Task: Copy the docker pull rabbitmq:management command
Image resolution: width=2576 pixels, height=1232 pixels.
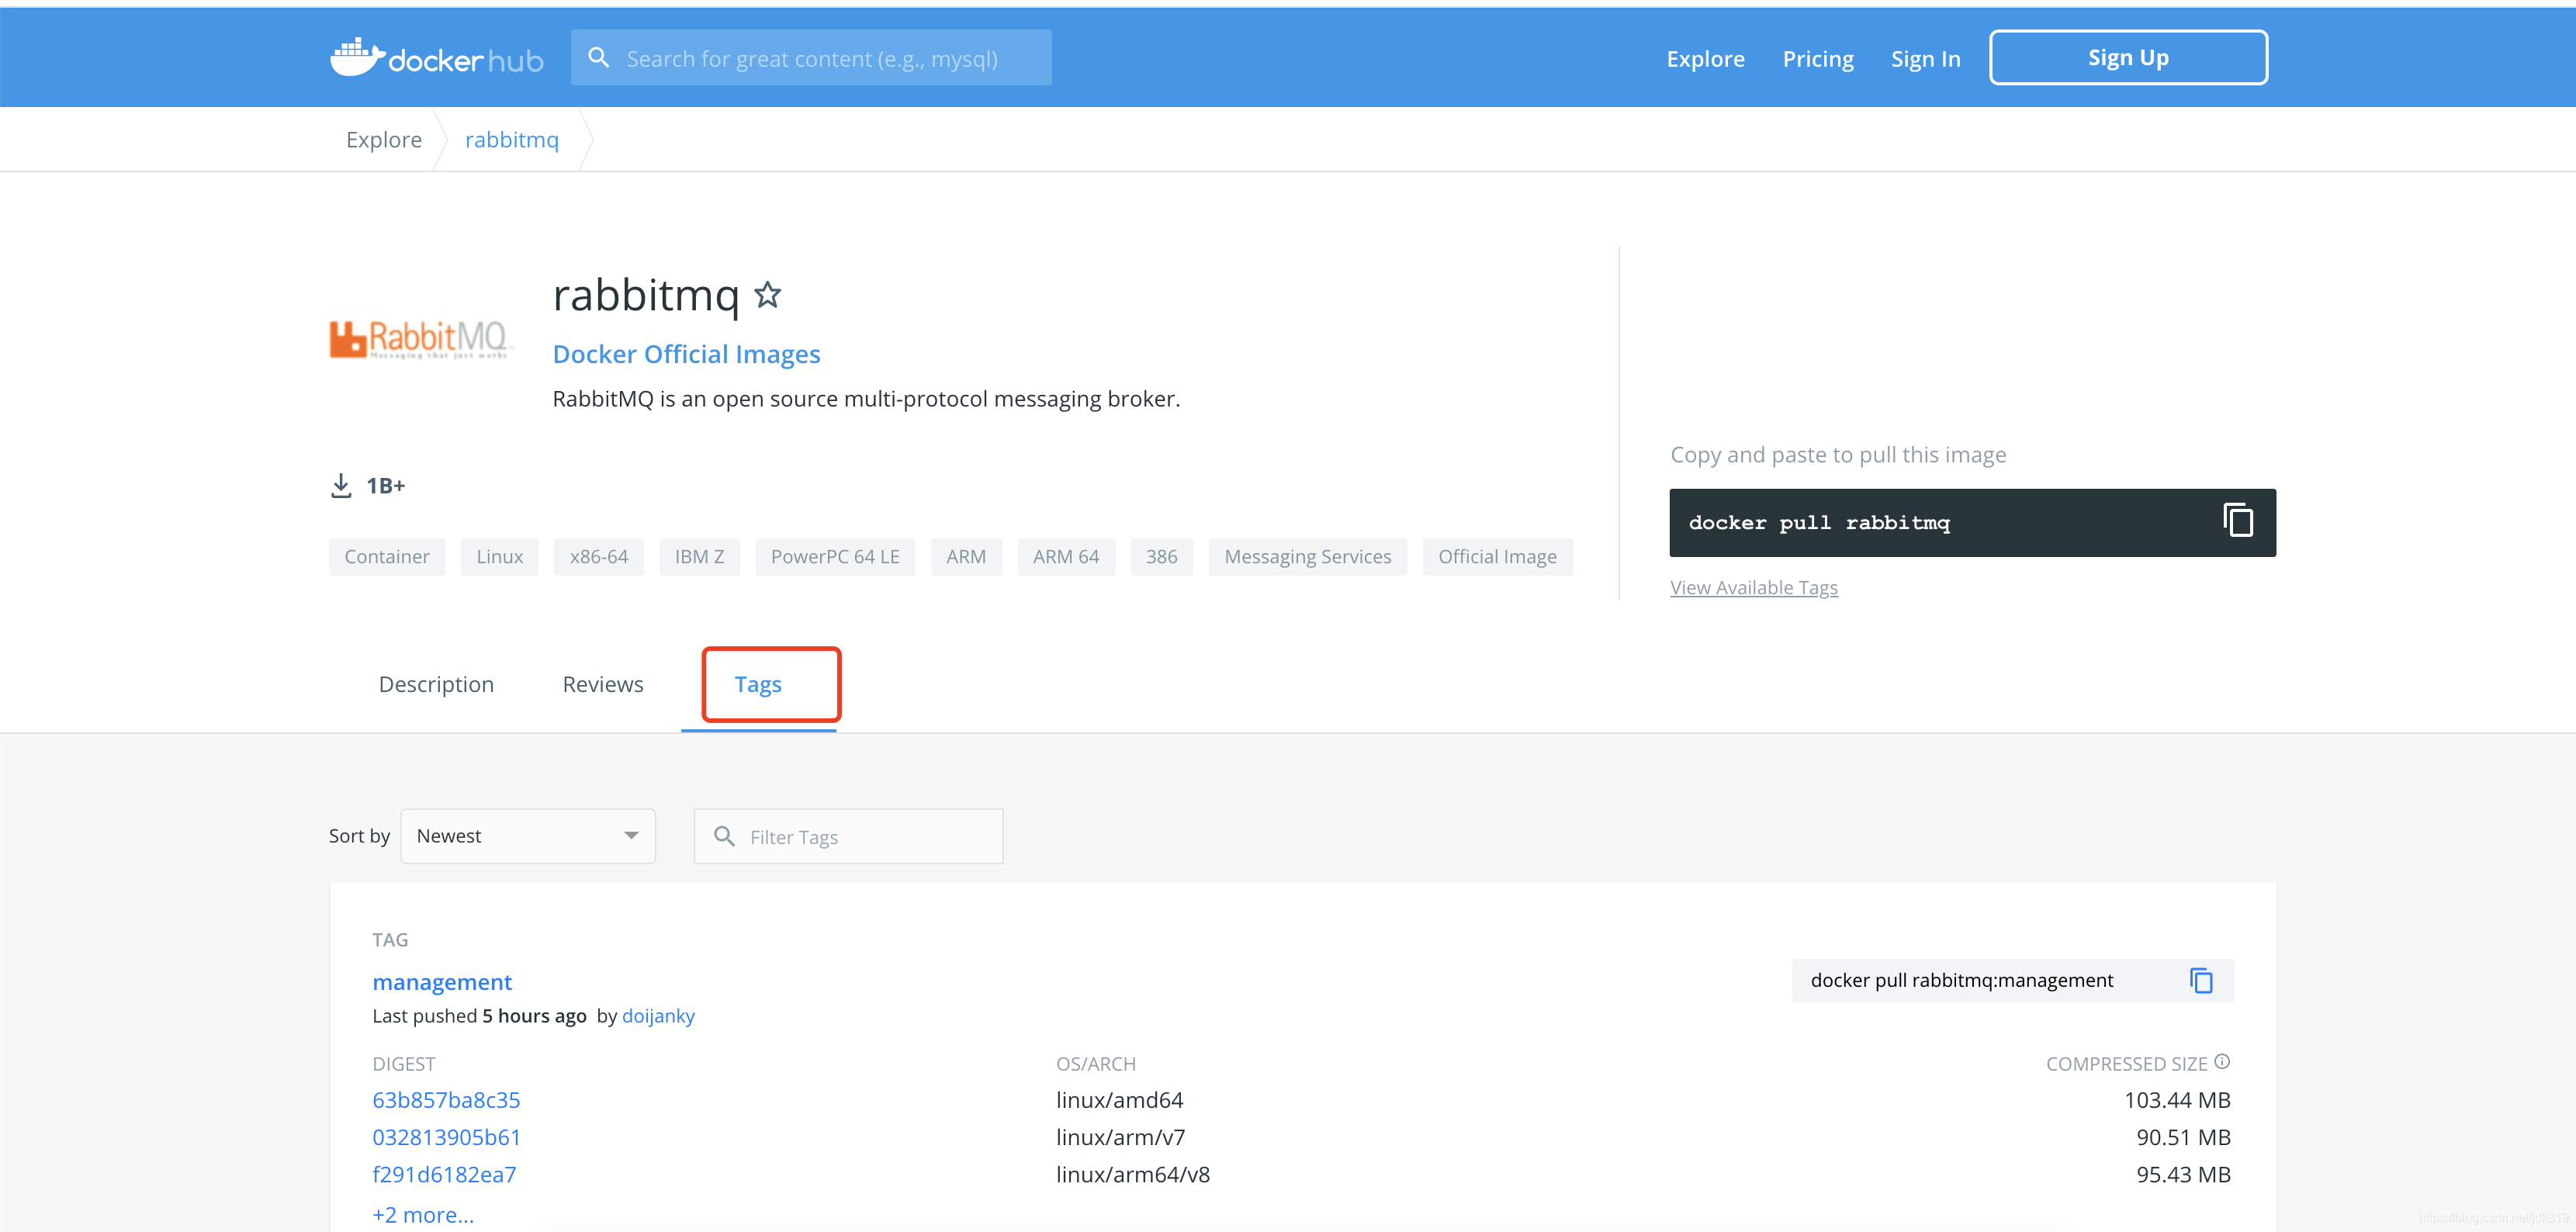Action: (x=2201, y=981)
